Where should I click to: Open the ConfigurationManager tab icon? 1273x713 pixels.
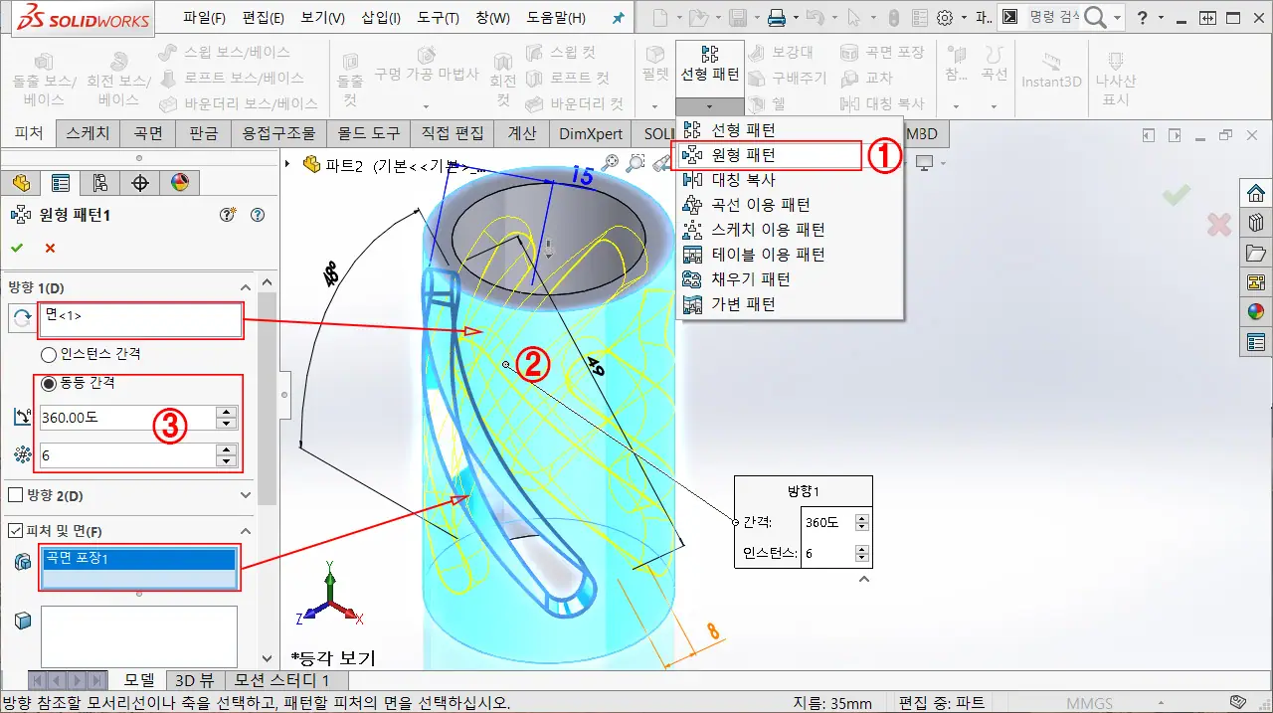(x=100, y=183)
